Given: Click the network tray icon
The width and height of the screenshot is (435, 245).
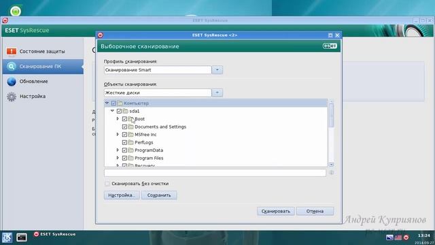Looking at the screenshot, I should point(389,238).
